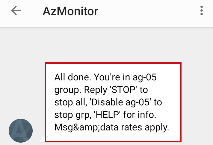This screenshot has height=145, width=213.
Task: Tap the AzMonitor sender avatar
Action: 21,130
